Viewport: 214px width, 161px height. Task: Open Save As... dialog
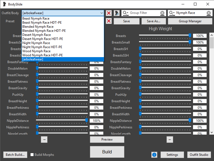point(153,21)
